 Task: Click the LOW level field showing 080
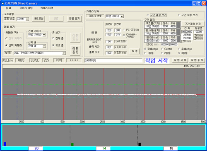[118, 30]
